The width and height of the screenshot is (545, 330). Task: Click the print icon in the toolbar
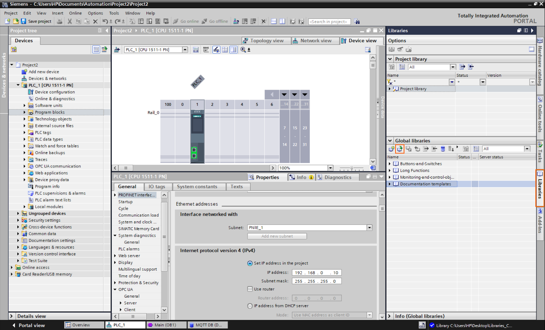[60, 21]
